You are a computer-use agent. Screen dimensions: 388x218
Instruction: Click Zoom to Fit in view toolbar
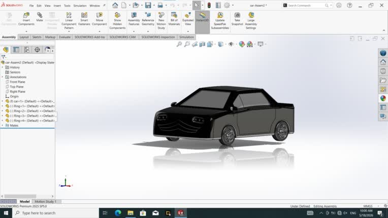pos(179,44)
